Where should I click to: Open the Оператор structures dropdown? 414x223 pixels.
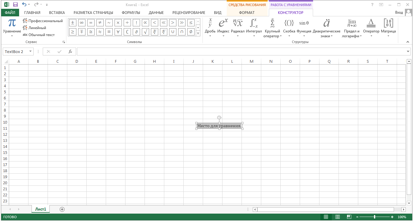tap(371, 28)
